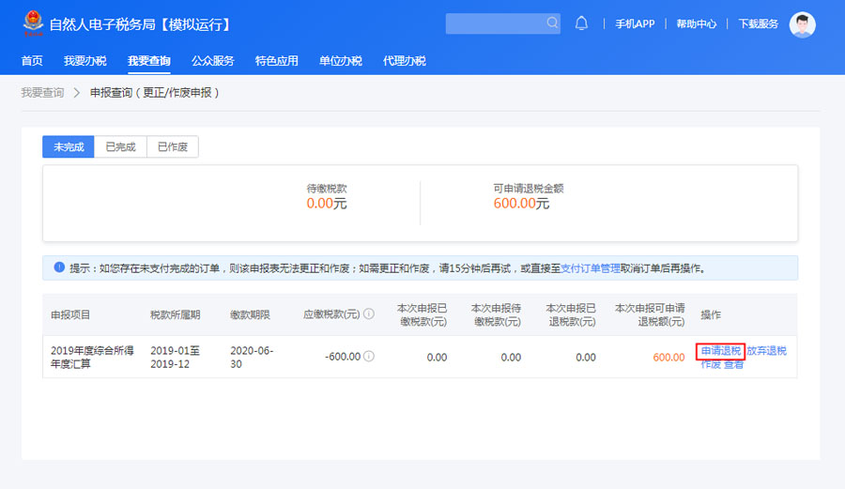Click the 放弃退税 link
This screenshot has height=489, width=845.
click(767, 351)
